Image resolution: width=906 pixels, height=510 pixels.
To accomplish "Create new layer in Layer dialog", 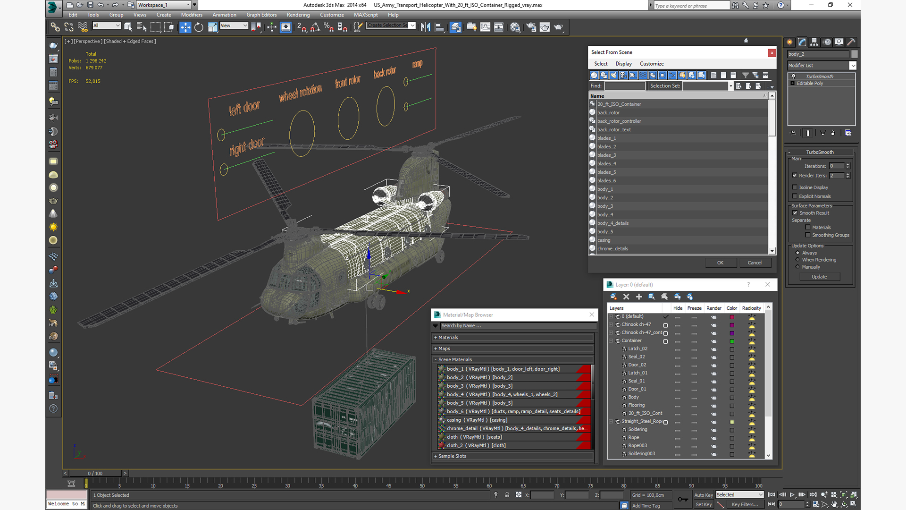I will [613, 297].
